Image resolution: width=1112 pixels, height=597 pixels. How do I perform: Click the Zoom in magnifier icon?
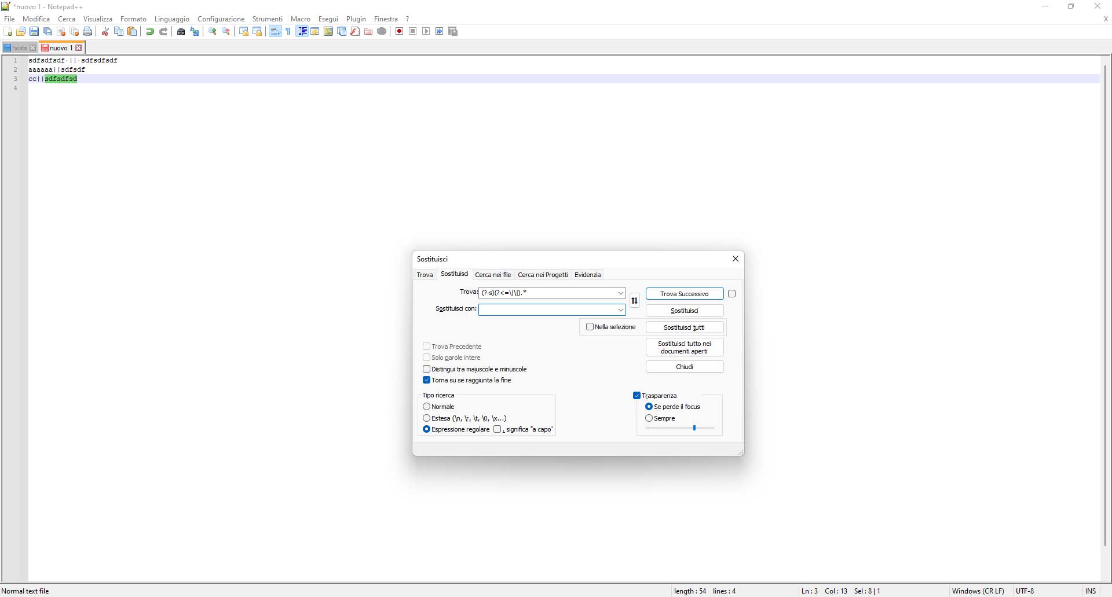[213, 31]
